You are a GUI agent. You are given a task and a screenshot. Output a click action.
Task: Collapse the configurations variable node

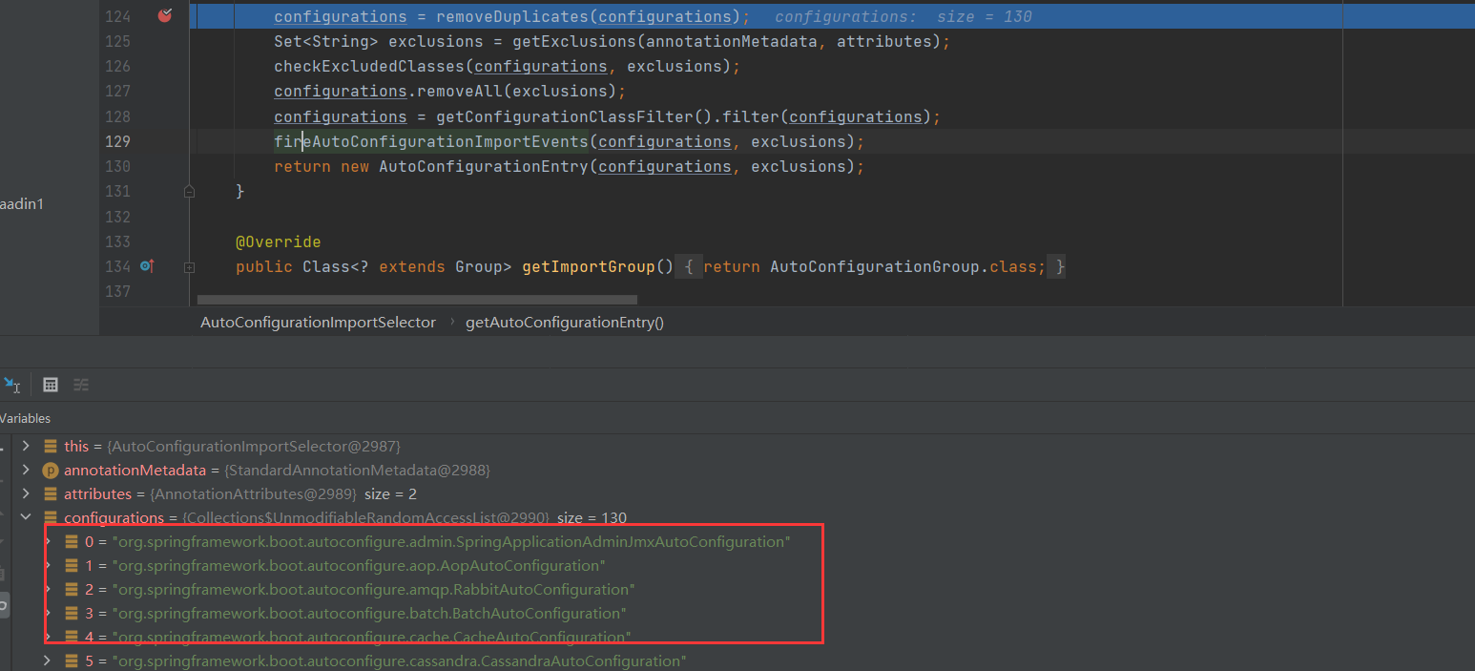pyautogui.click(x=26, y=518)
